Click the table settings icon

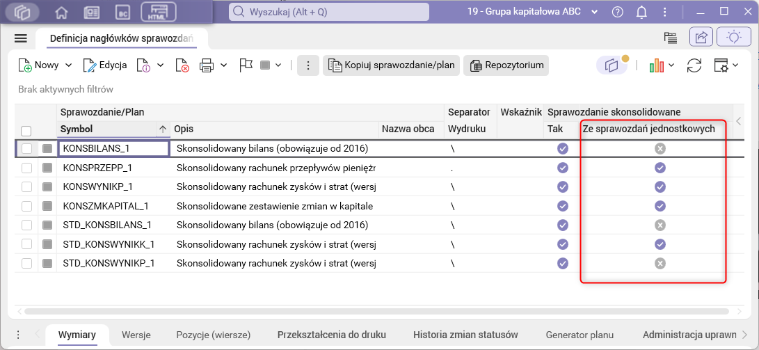(721, 65)
